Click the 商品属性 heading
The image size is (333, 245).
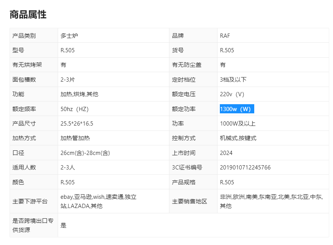pyautogui.click(x=28, y=15)
